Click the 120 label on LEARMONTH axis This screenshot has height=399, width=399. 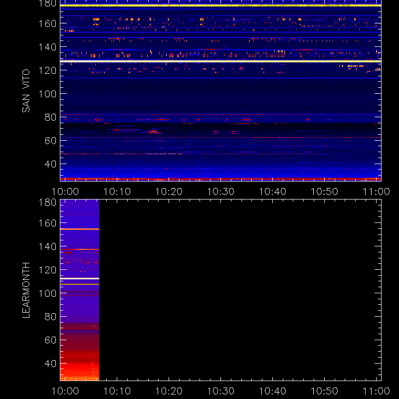(47, 270)
